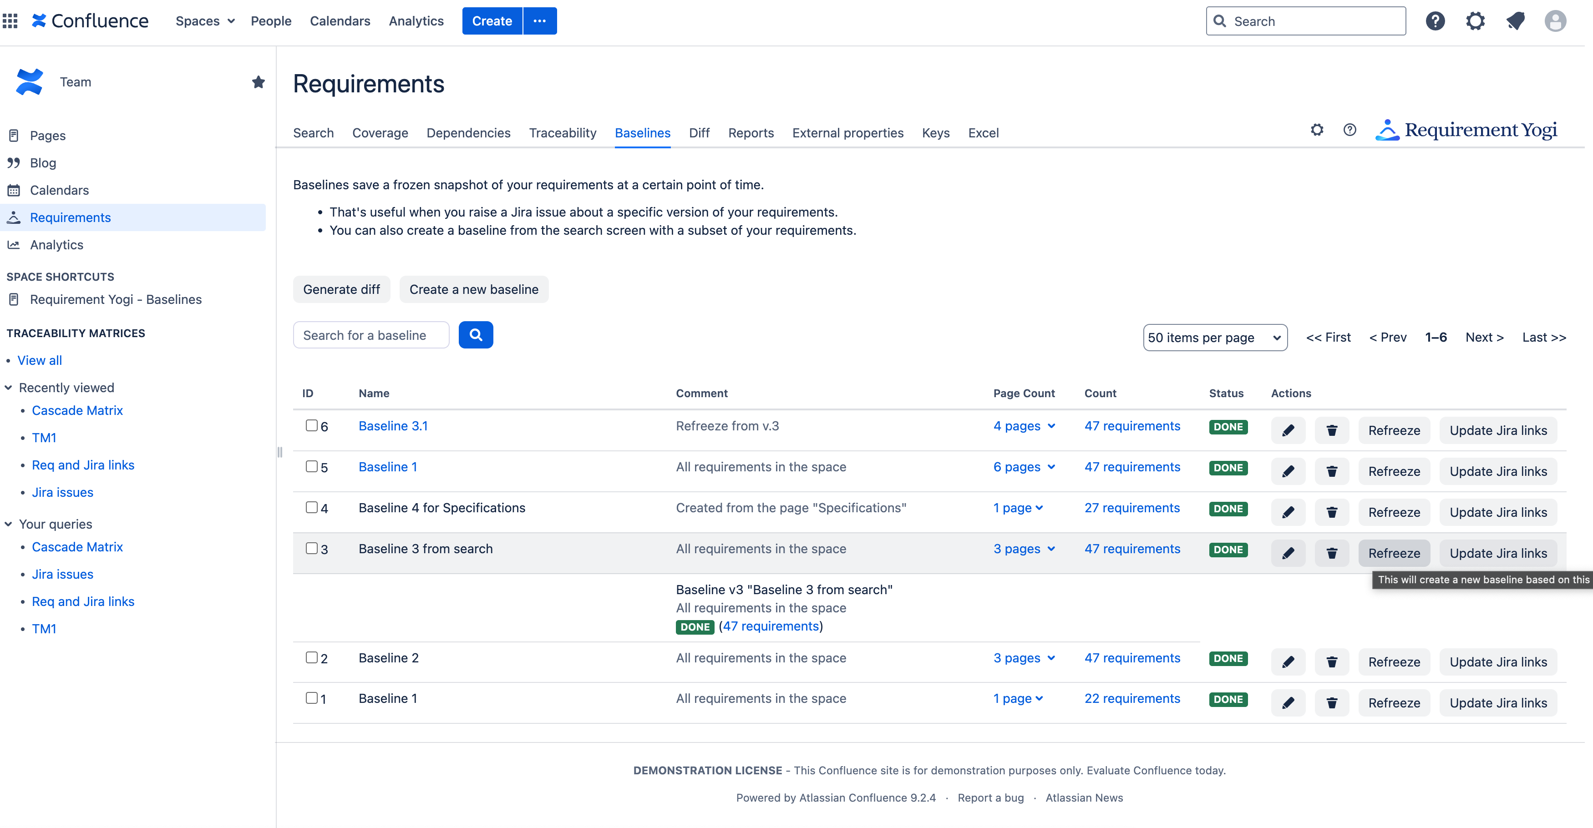
Task: Open the Cascade Matrix link under Recently viewed
Action: coord(77,410)
